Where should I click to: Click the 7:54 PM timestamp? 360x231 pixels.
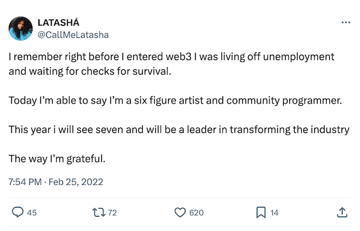pyautogui.click(x=25, y=182)
